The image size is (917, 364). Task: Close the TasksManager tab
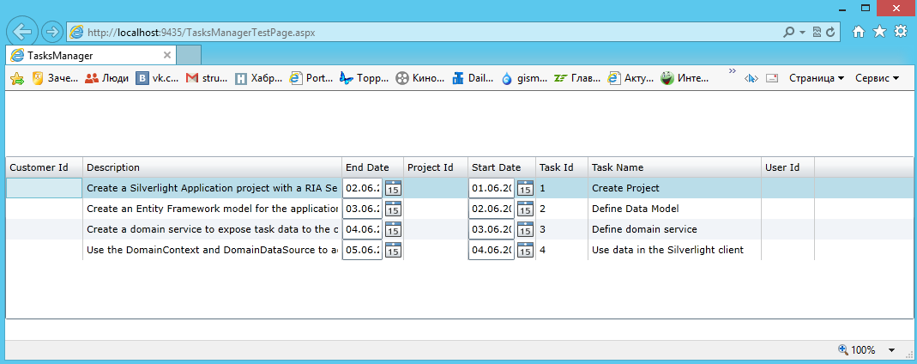pyautogui.click(x=166, y=55)
